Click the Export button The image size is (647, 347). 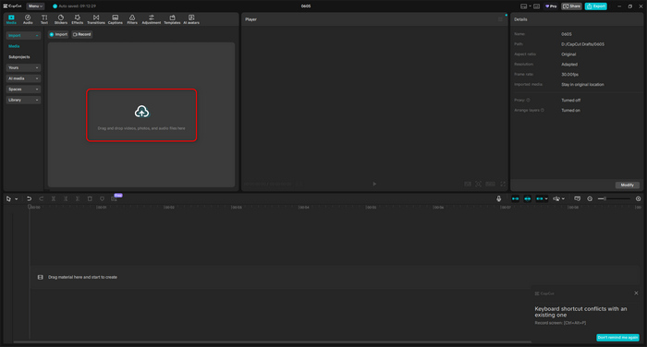coord(596,6)
